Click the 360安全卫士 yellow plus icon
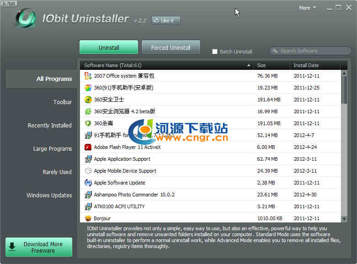This screenshot has height=264, width=357. tap(88, 100)
